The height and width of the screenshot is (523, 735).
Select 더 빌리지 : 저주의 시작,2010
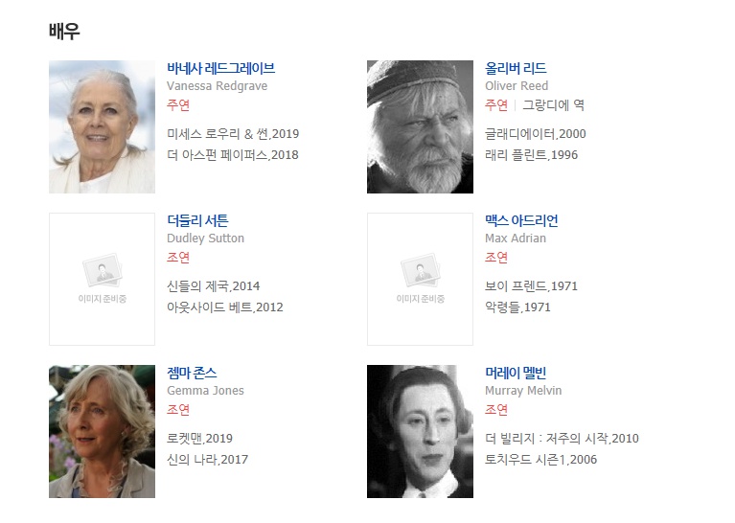point(562,439)
